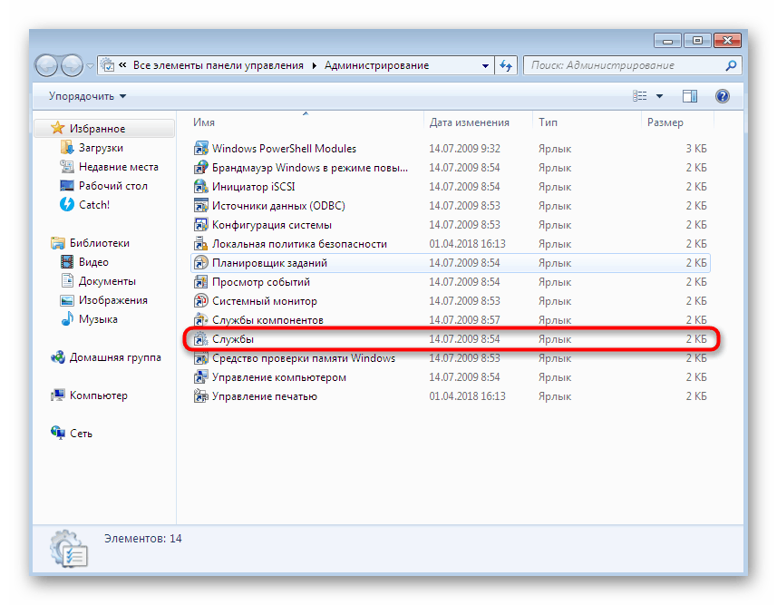Viewport: 777px width, 605px height.
Task: Sort by the Размер column header
Action: [665, 122]
